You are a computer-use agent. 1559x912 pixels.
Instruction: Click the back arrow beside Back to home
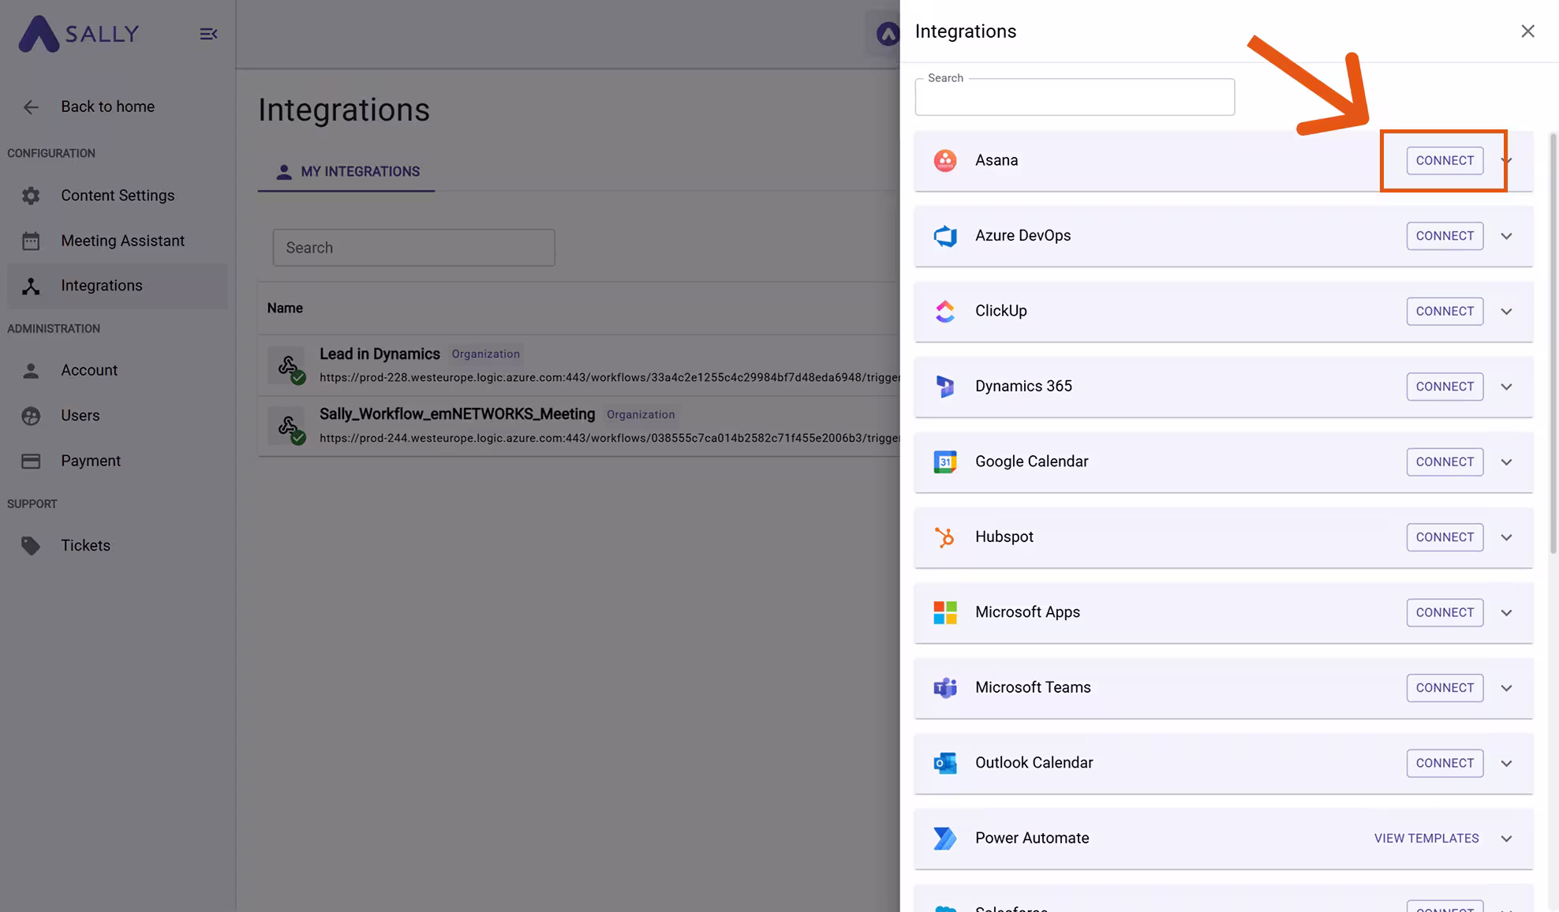click(x=31, y=107)
